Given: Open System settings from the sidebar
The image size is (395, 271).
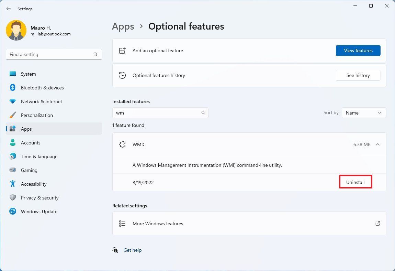Looking at the screenshot, I should coord(28,74).
